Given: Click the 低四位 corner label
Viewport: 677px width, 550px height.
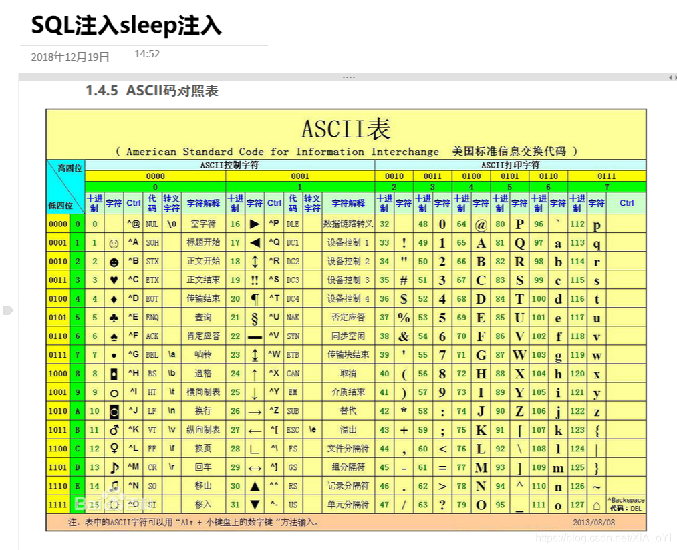Looking at the screenshot, I should point(60,206).
